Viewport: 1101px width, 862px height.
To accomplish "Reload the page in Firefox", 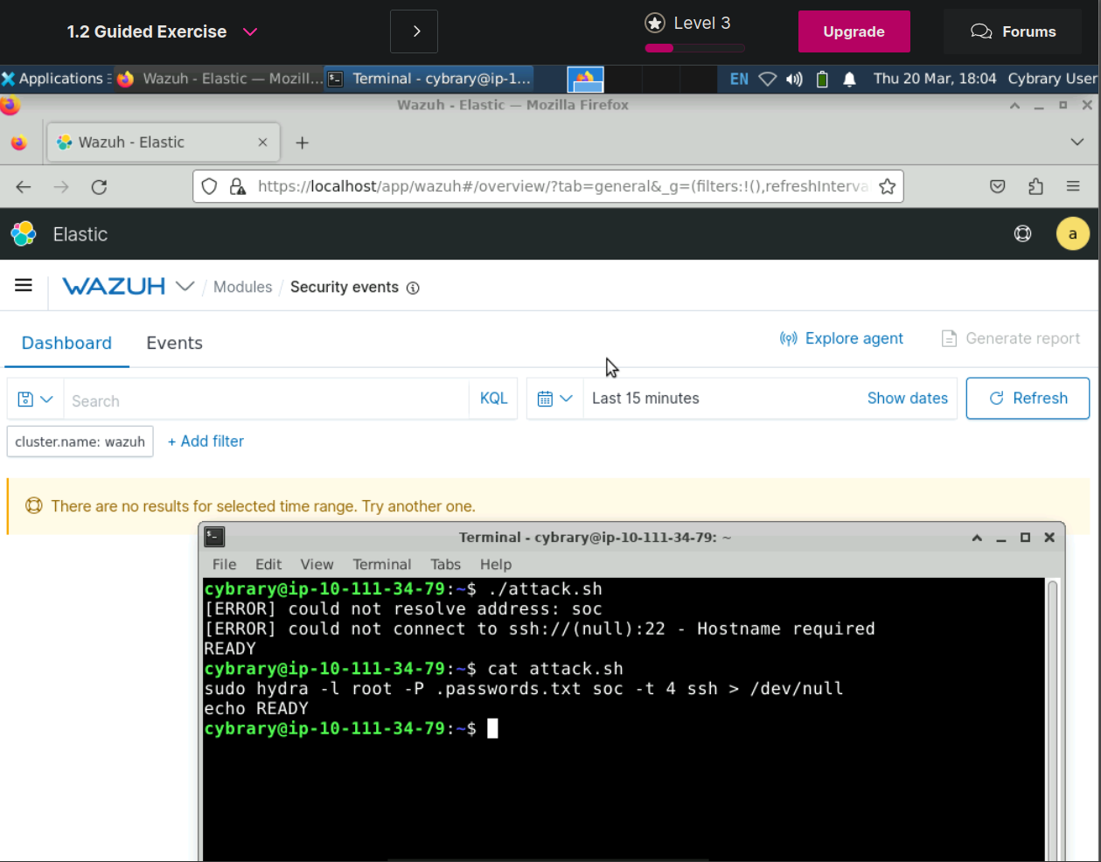I will point(99,186).
